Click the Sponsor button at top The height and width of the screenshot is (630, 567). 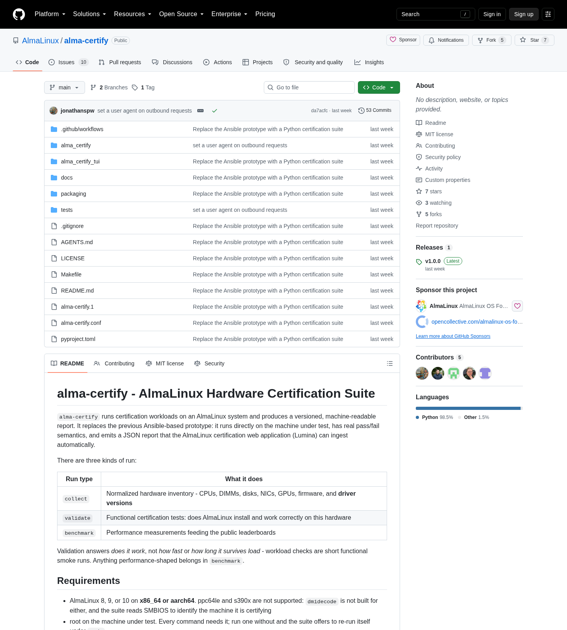(403, 40)
